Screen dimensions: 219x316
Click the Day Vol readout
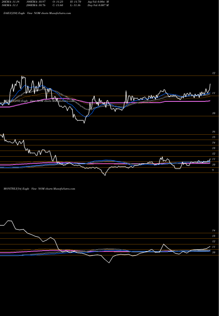pos(98,5)
